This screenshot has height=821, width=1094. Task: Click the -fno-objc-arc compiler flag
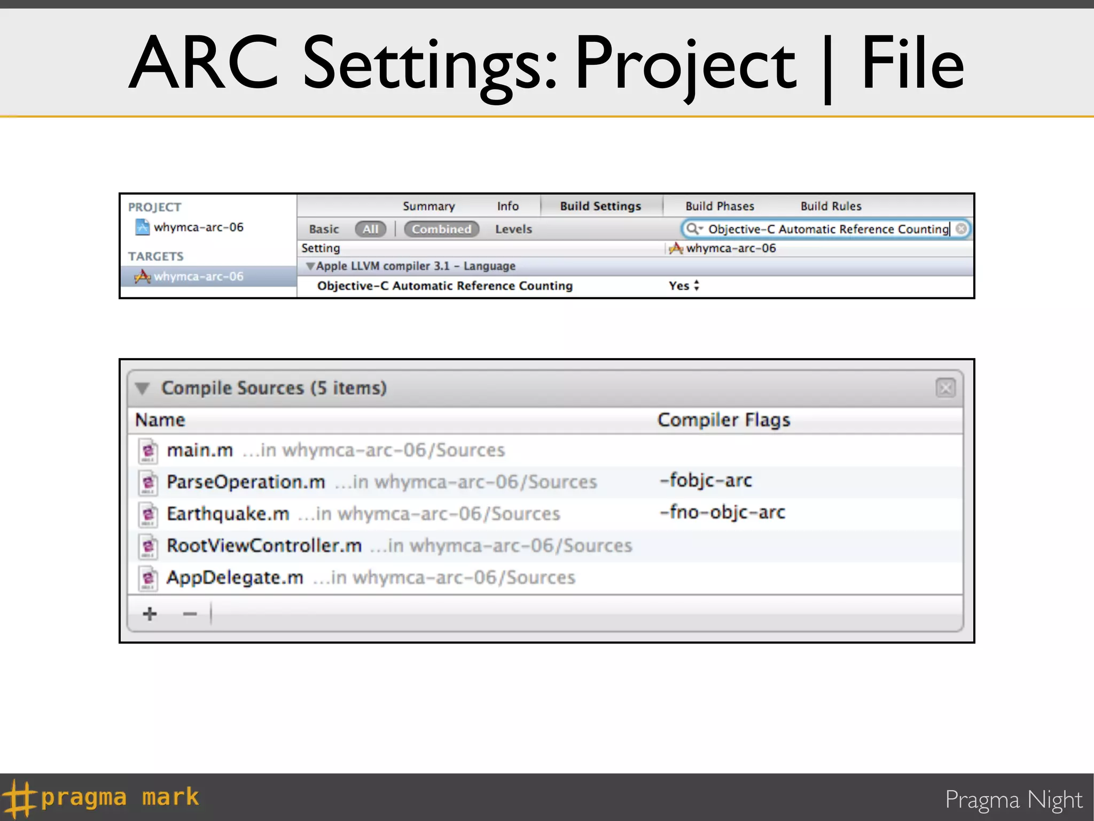click(x=722, y=513)
